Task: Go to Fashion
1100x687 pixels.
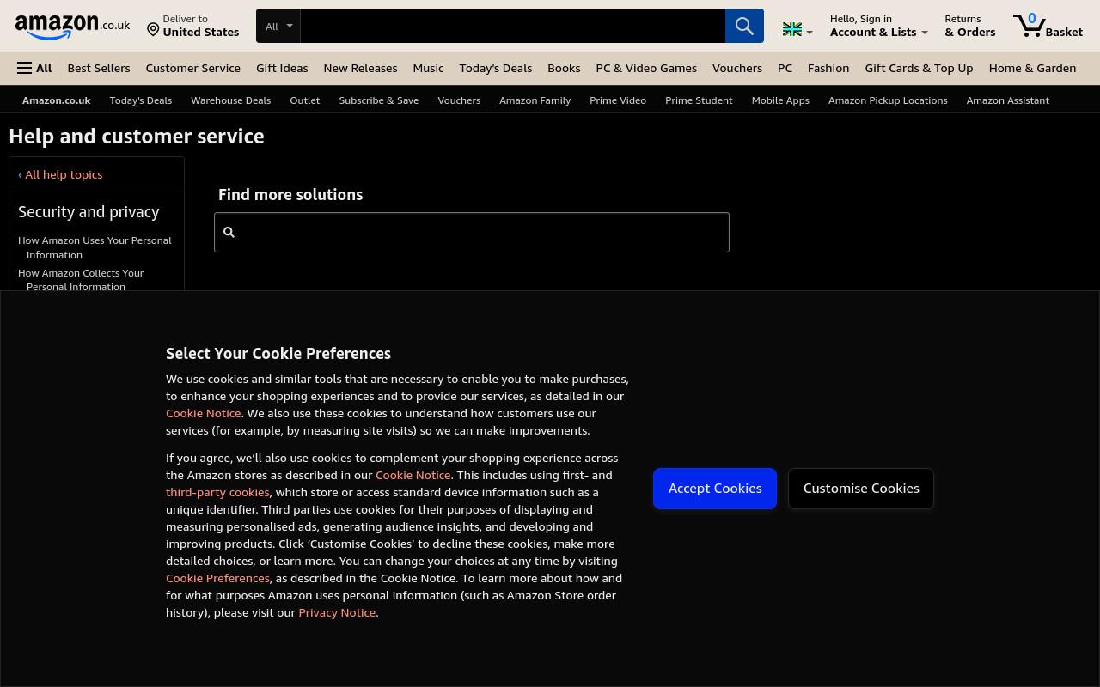Action: point(828,68)
